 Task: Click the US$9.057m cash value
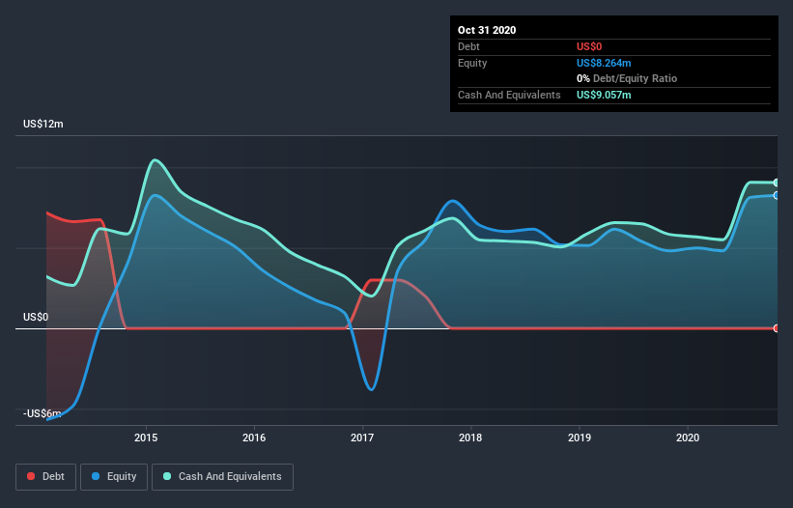(x=604, y=95)
